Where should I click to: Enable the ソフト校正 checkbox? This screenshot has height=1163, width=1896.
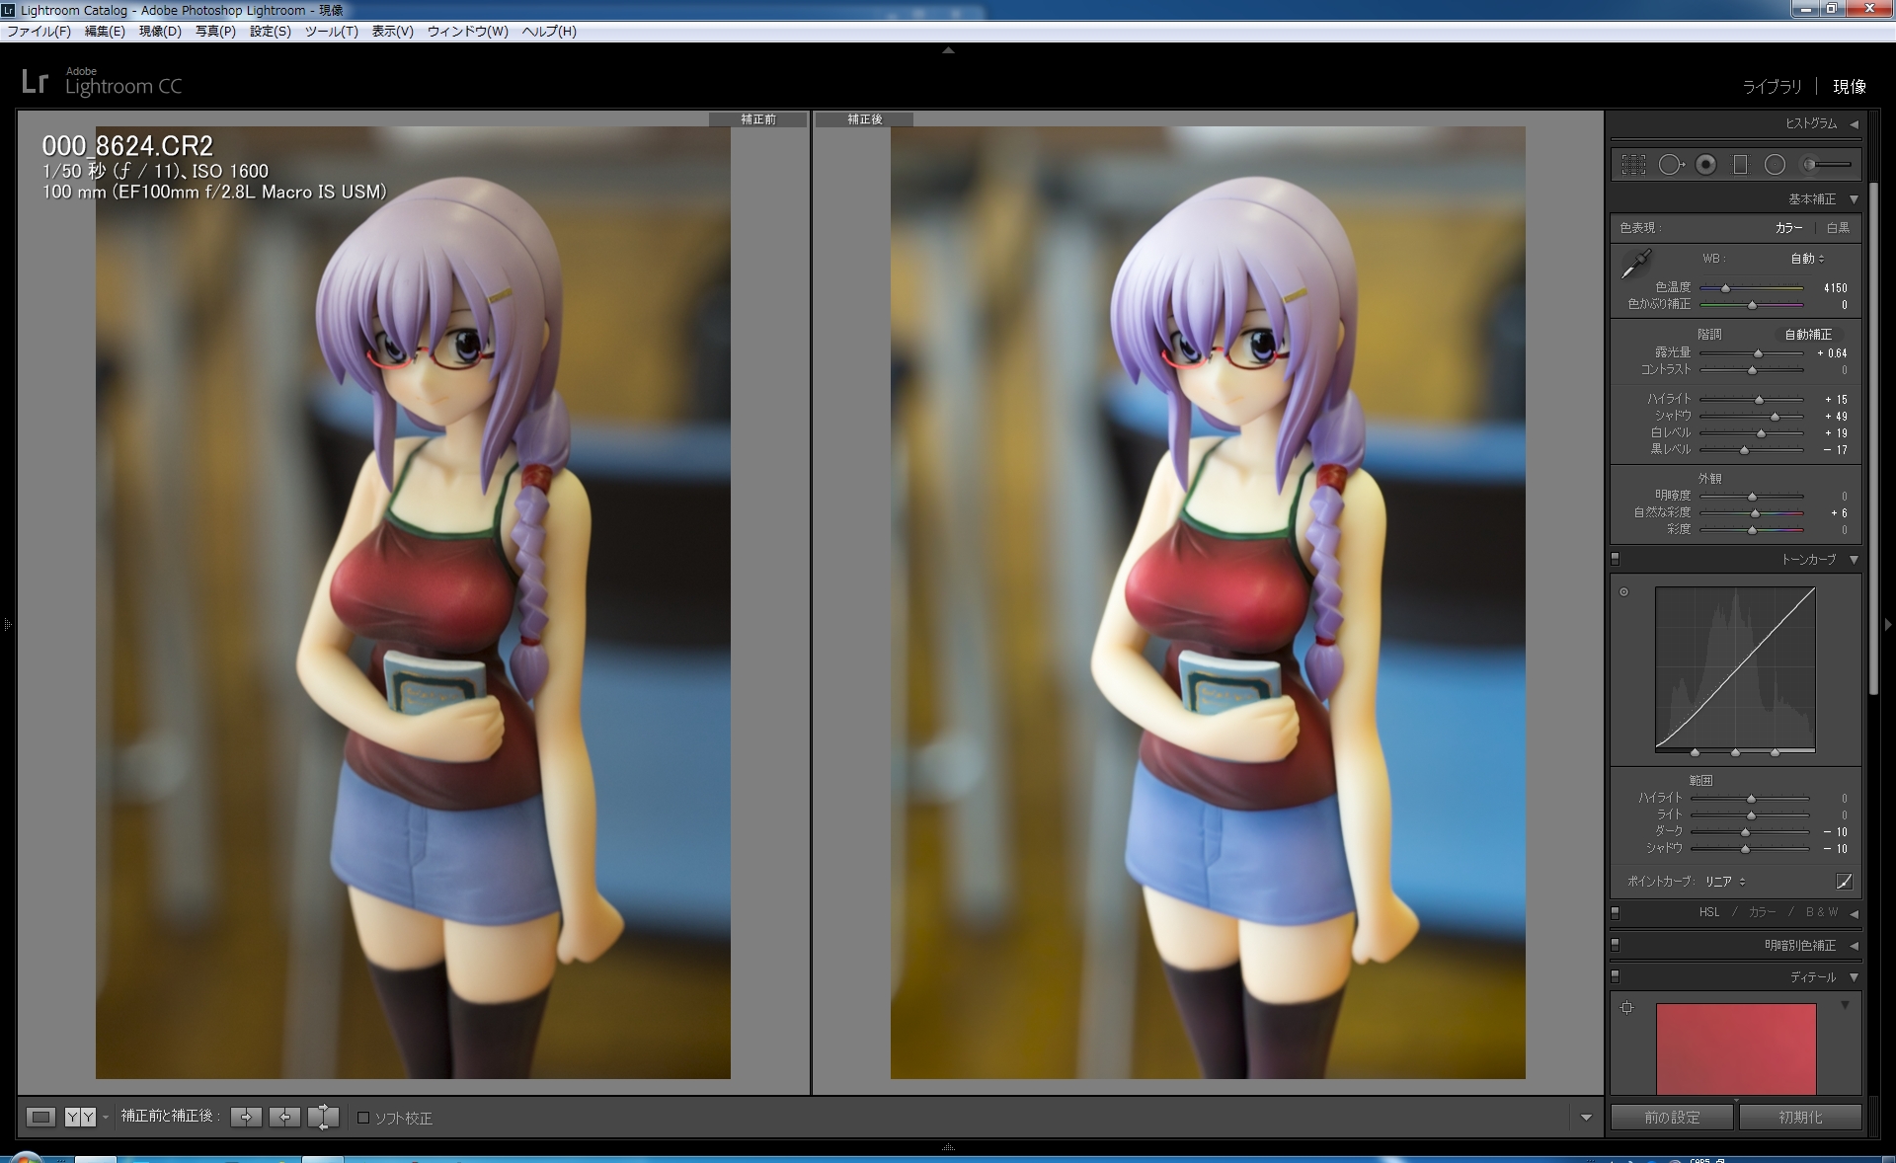tap(363, 1118)
